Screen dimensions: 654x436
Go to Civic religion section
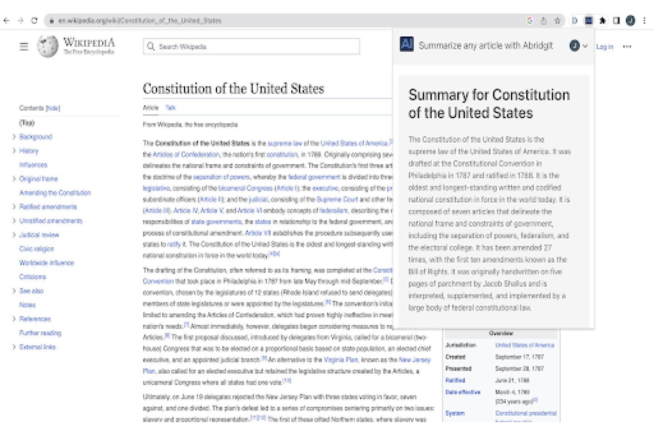coord(37,249)
